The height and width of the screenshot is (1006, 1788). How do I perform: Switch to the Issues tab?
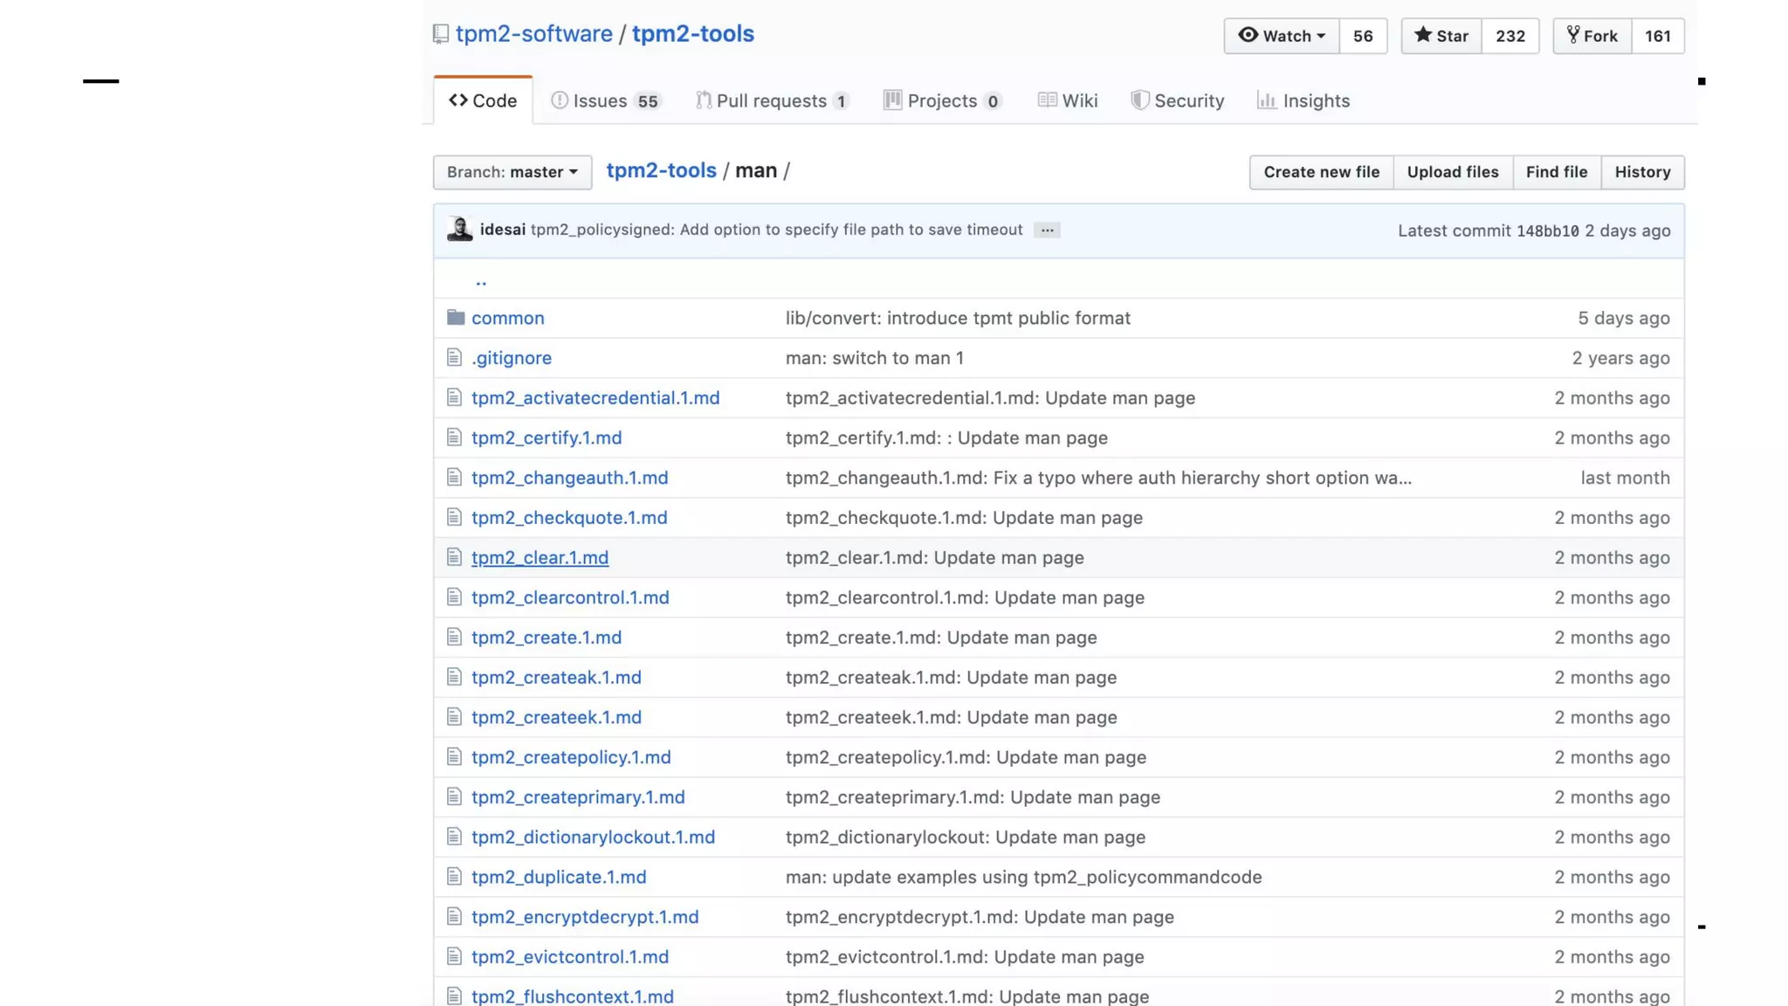(605, 101)
